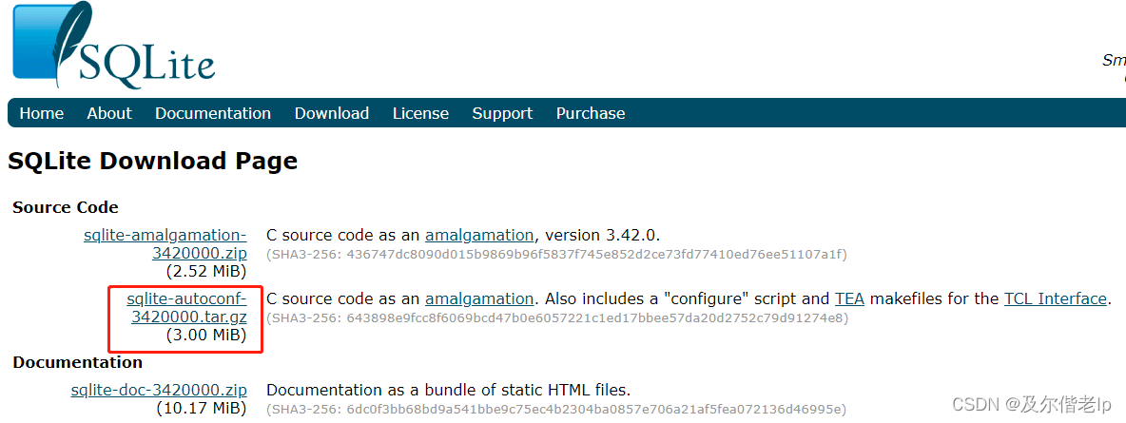Screen dimensions: 1126x423
Task: Select the Download menu item
Action: click(332, 113)
